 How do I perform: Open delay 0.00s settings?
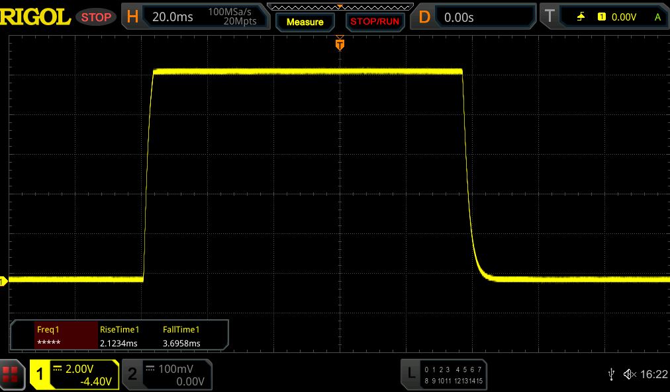point(459,17)
